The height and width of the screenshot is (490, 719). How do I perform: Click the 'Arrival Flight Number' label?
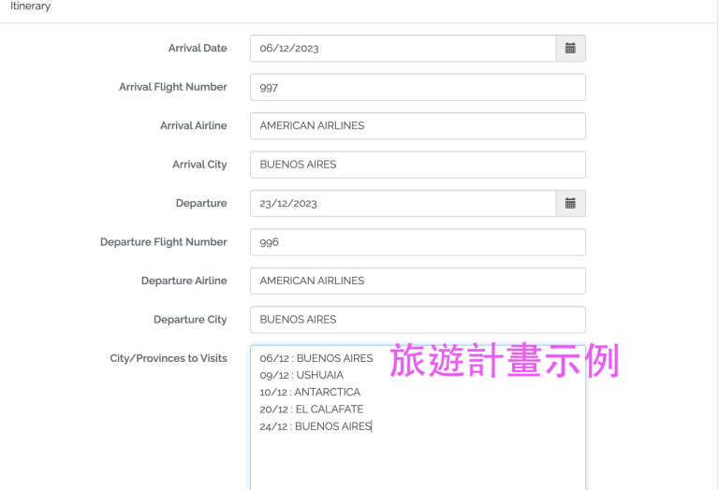click(173, 87)
